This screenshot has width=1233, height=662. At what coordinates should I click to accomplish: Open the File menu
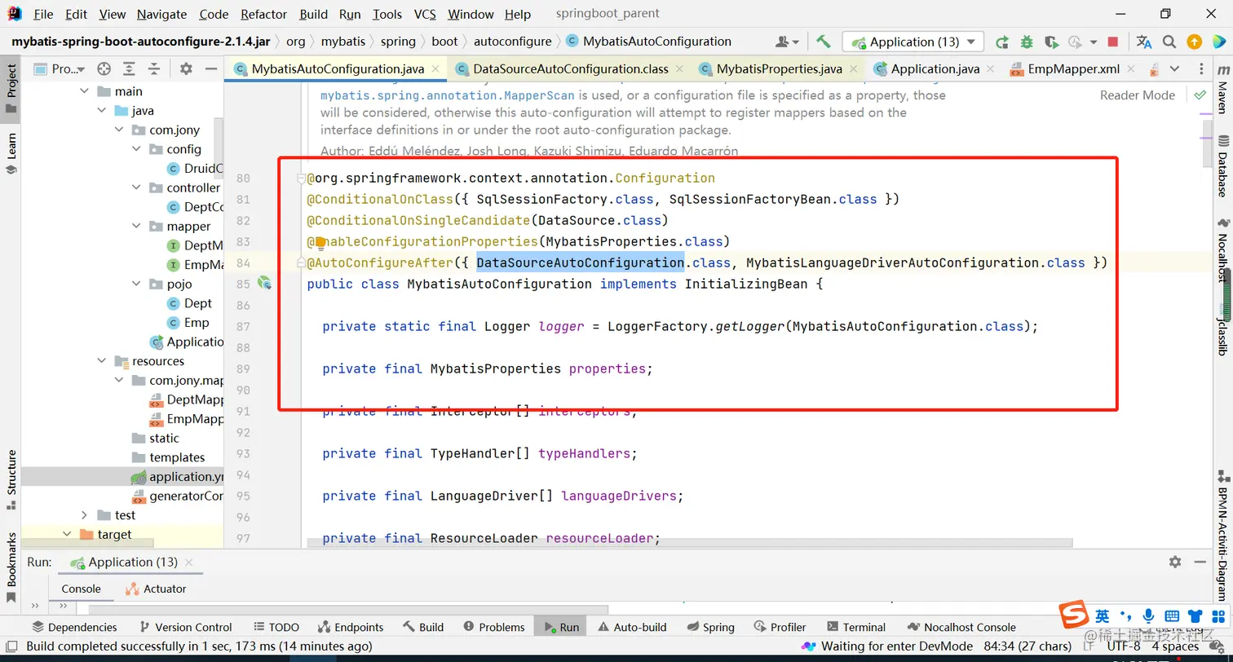pos(43,14)
